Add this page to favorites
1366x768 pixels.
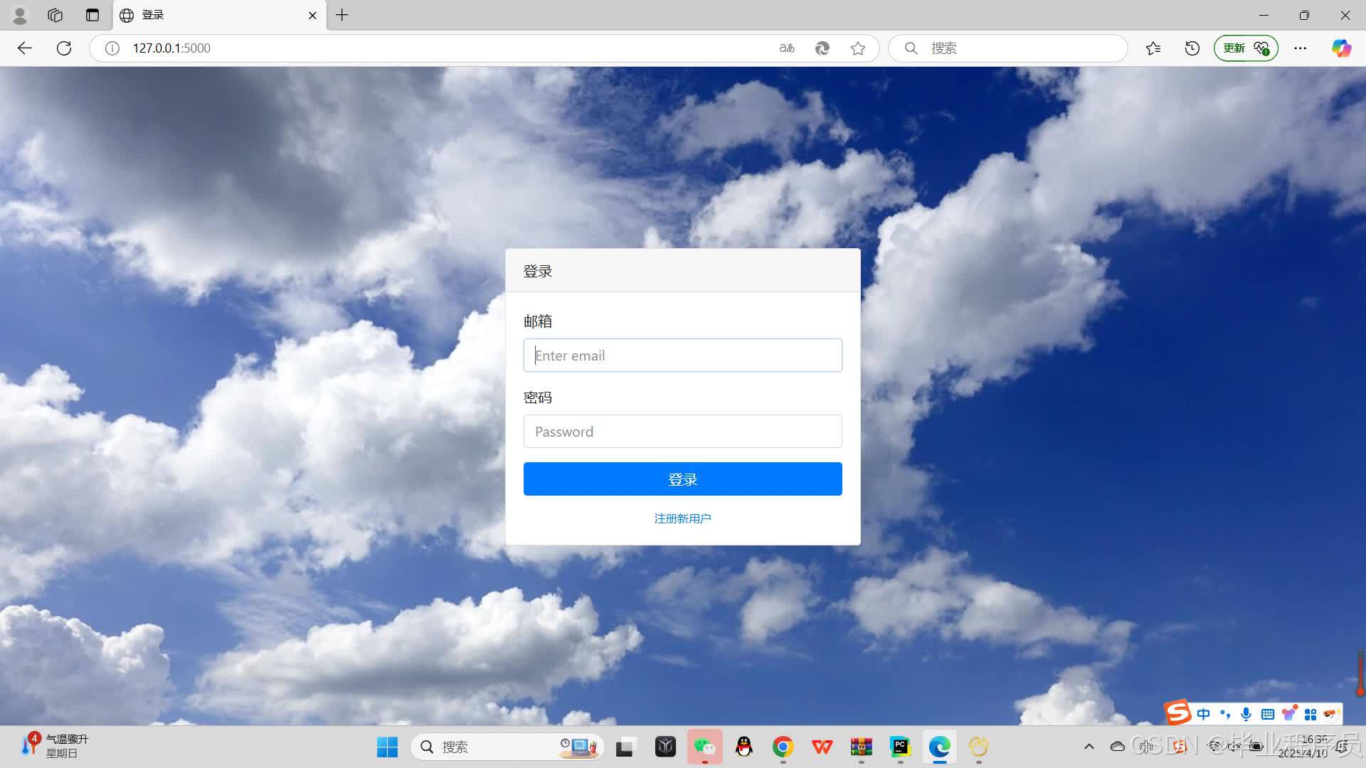[857, 48]
